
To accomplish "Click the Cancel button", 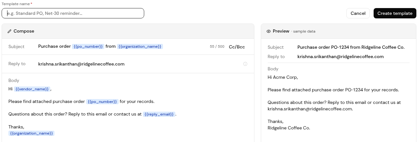I will [358, 13].
